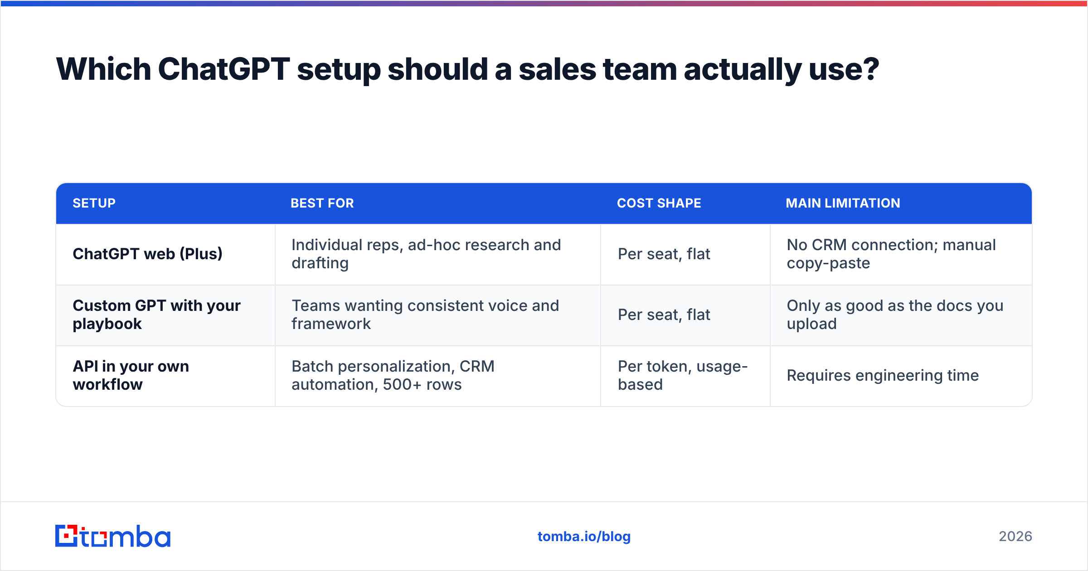Click the BEST FOR column header
Screen dimensions: 1088x571
point(322,203)
